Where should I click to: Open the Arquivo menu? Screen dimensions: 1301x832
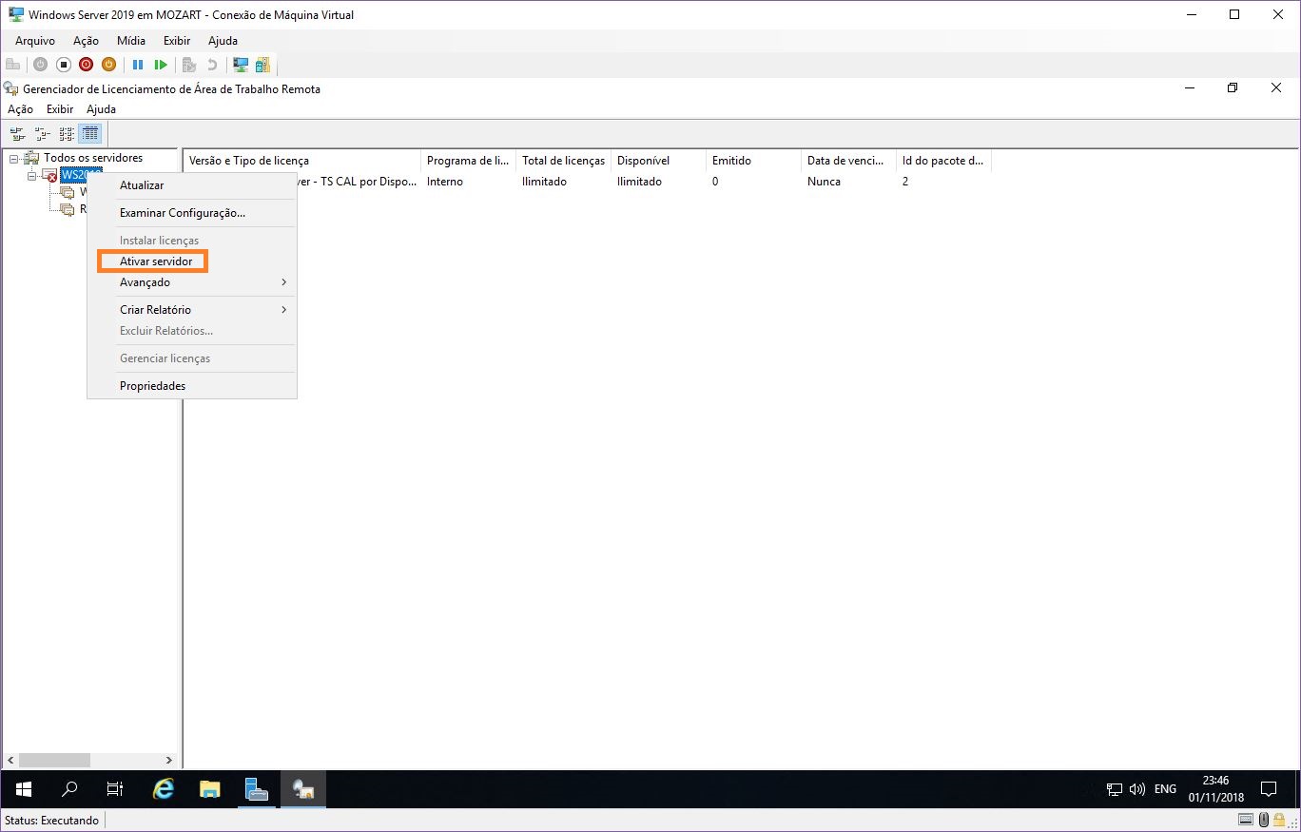(x=35, y=41)
